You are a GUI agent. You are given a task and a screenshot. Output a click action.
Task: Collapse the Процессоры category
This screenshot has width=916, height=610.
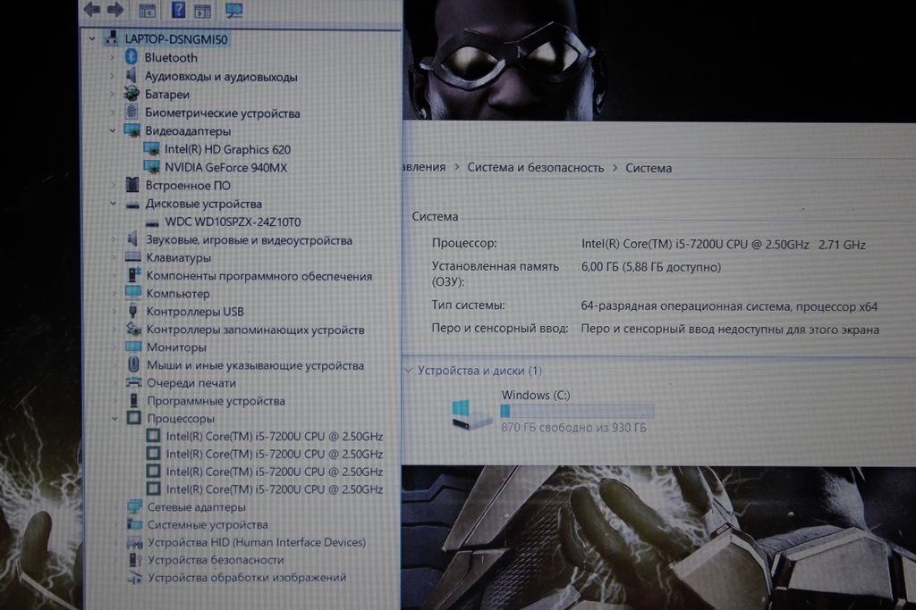(x=114, y=418)
